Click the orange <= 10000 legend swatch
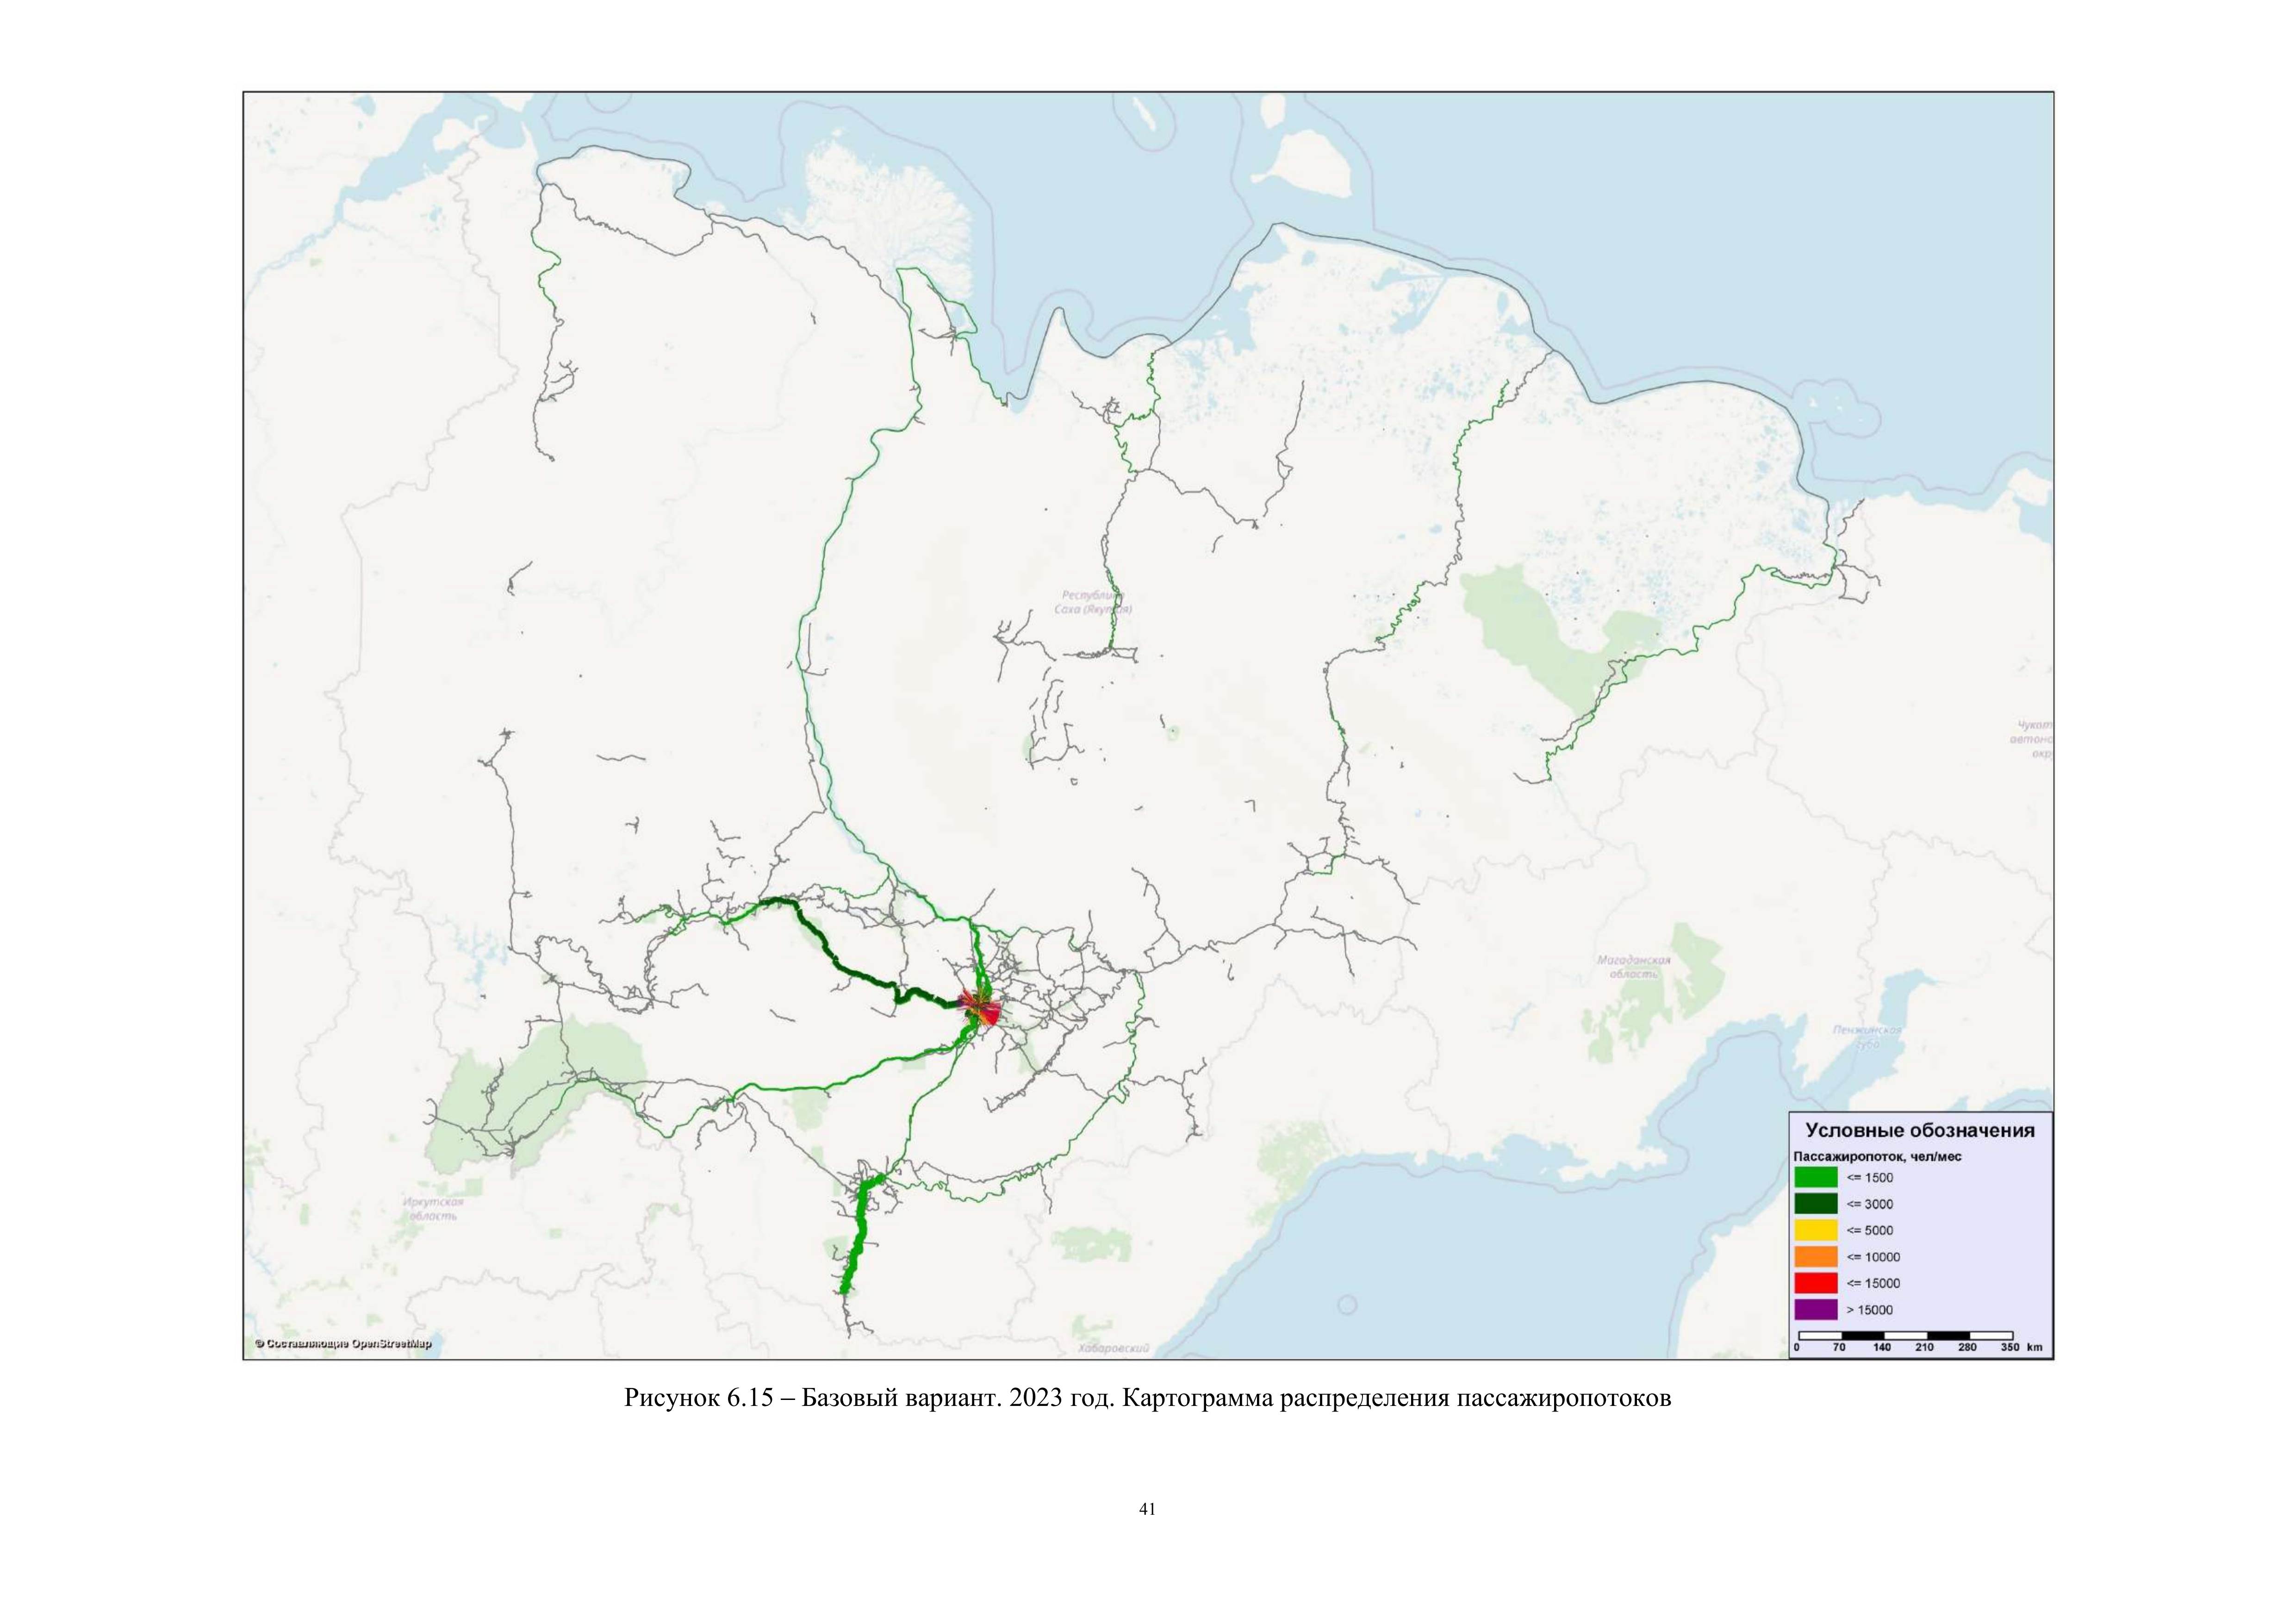Screen dimensions: 2296x1624 point(1815,1257)
